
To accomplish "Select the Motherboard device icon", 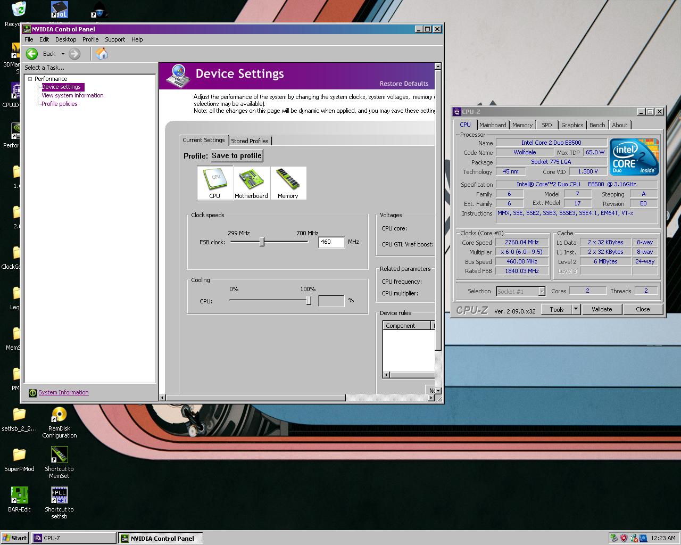I will coord(251,183).
